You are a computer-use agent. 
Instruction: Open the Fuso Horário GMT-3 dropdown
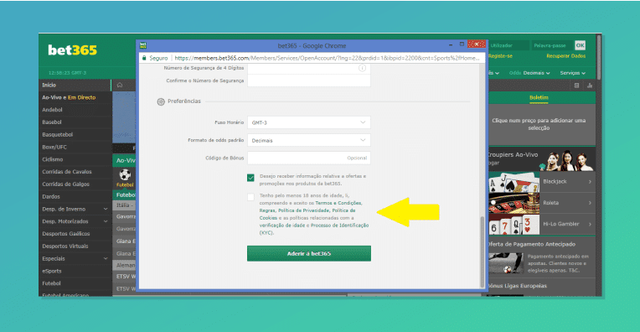309,122
